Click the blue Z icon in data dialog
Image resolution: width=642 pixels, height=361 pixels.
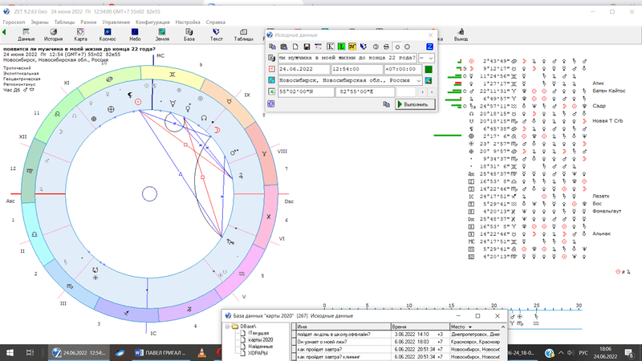tap(429, 47)
